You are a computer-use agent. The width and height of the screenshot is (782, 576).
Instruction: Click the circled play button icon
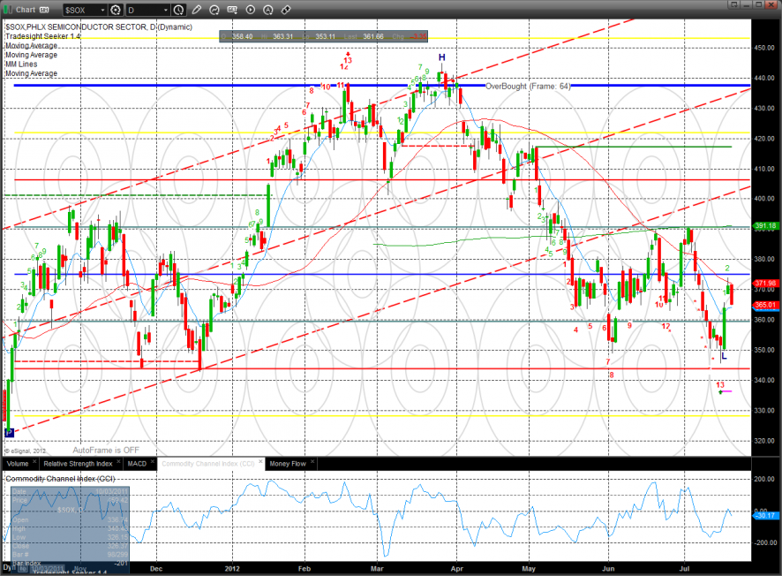click(251, 10)
